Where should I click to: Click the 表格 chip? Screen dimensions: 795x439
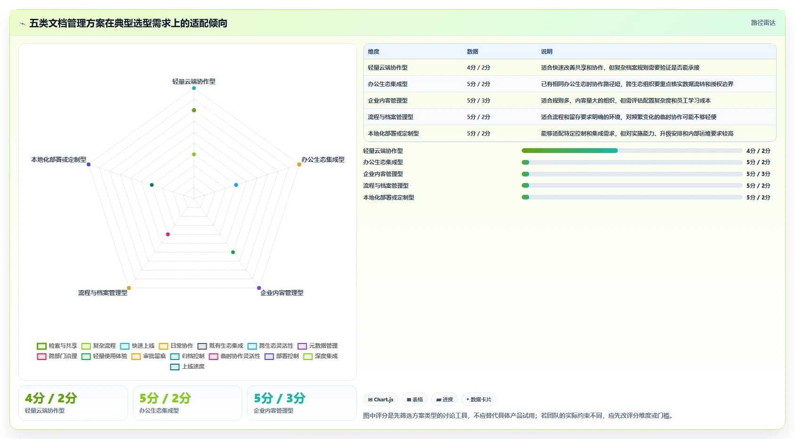(x=415, y=399)
